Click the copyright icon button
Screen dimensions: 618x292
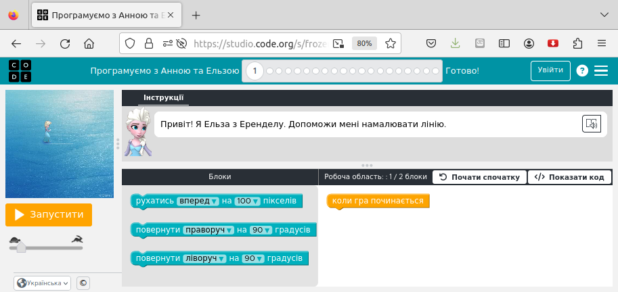click(x=83, y=283)
